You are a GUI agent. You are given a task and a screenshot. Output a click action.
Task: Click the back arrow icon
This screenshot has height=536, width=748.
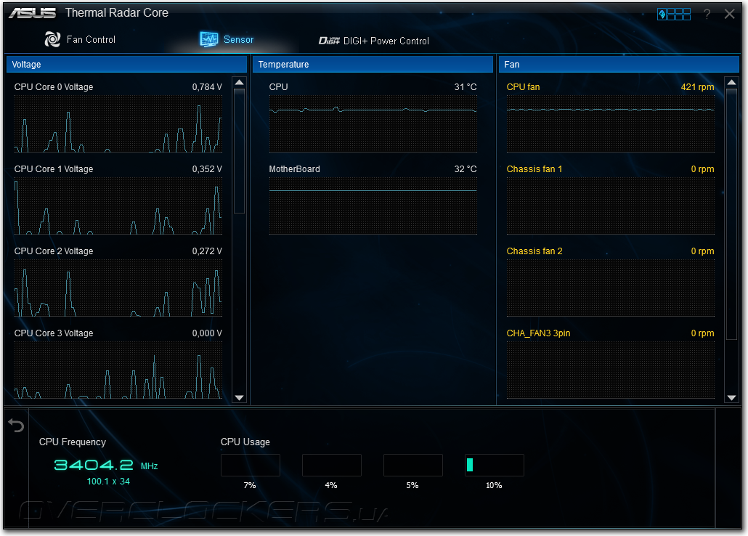[16, 426]
